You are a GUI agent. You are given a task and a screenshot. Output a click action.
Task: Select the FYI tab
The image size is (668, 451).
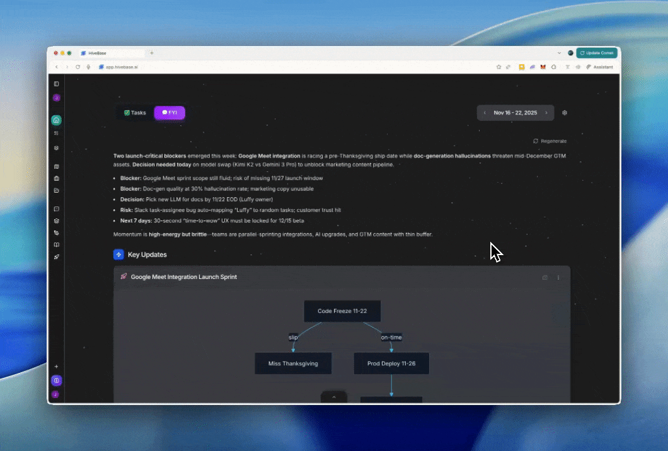(170, 113)
